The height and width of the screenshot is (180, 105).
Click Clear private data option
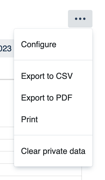(53, 151)
